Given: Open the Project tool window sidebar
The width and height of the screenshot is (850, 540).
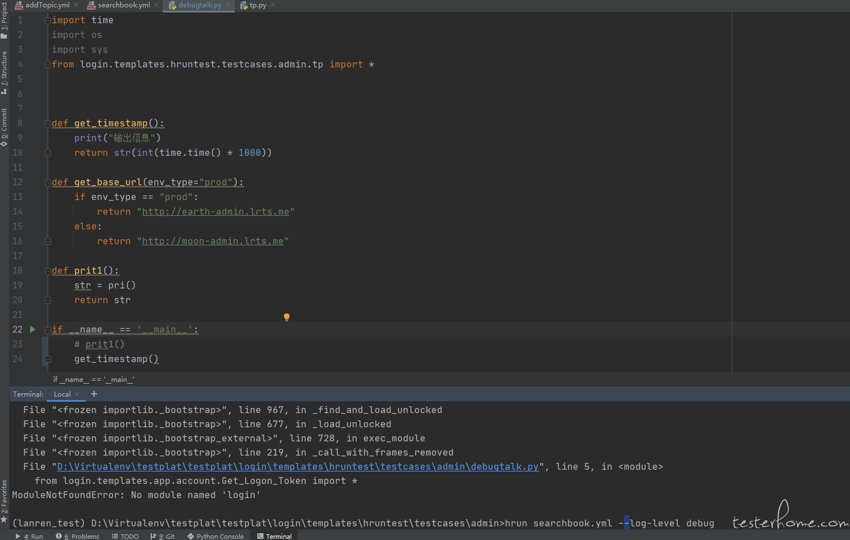Looking at the screenshot, I should pos(4,20).
